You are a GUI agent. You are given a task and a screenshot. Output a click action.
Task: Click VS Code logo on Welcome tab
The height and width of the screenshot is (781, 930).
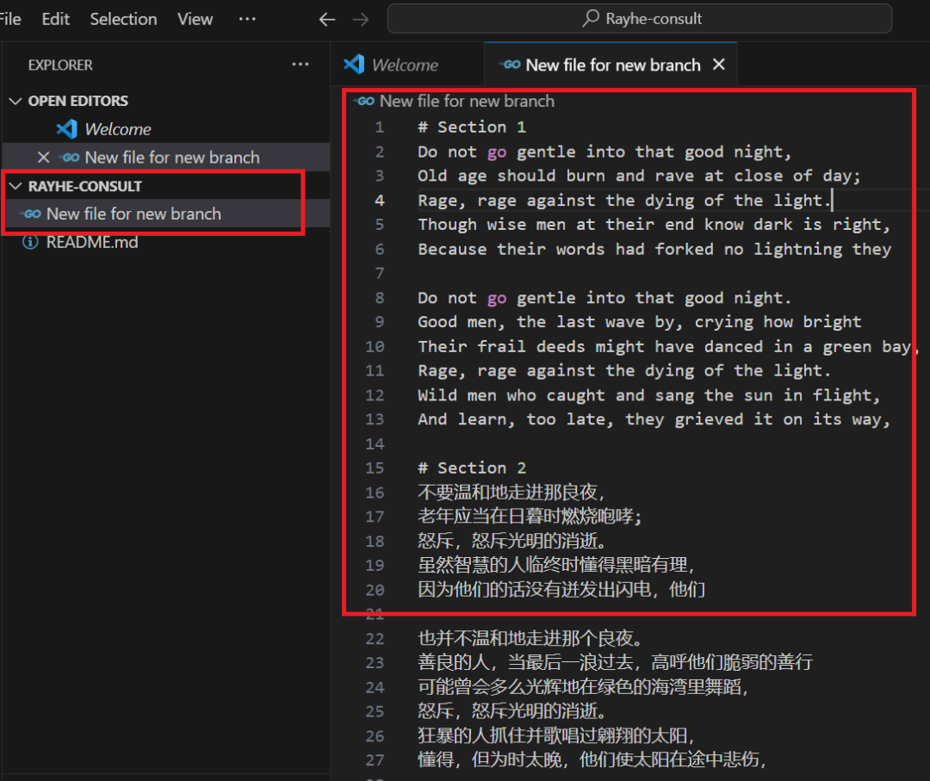pos(354,64)
